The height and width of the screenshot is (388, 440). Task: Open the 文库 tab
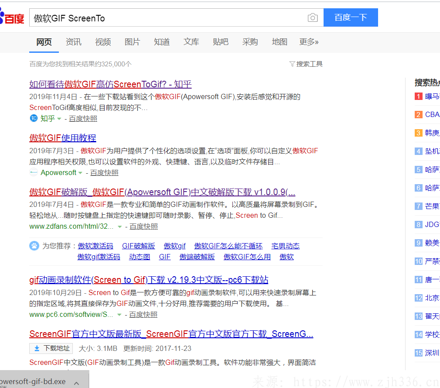[191, 42]
